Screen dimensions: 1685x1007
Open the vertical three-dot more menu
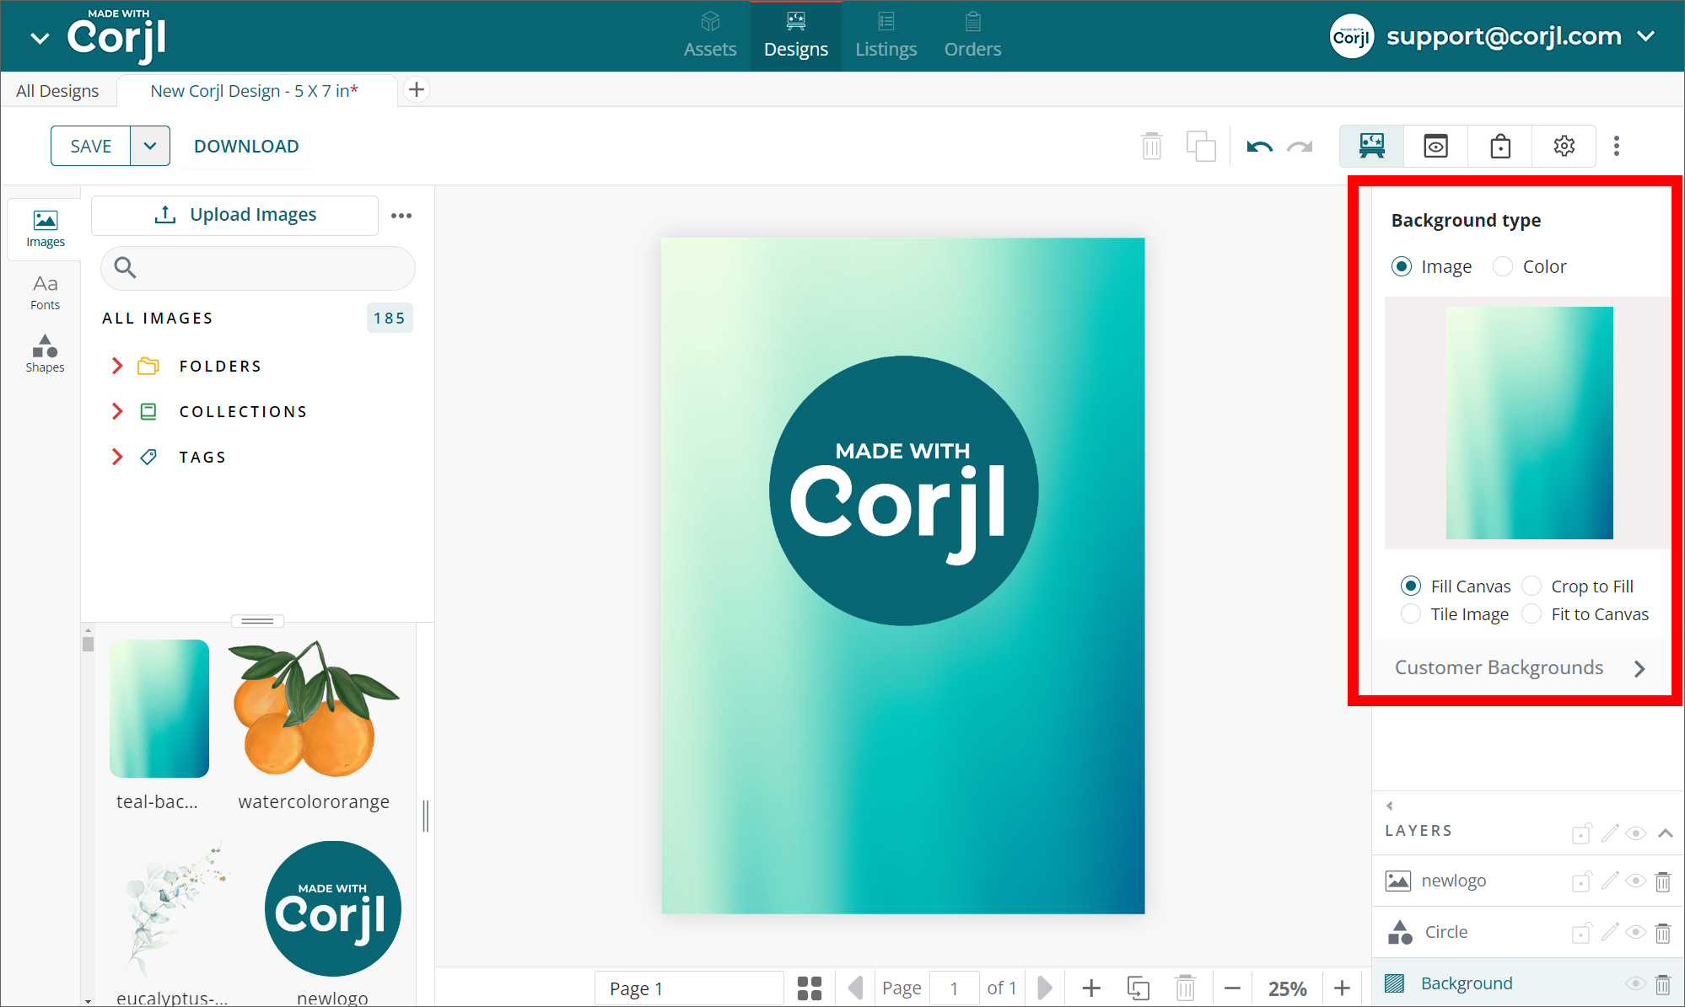click(1616, 146)
